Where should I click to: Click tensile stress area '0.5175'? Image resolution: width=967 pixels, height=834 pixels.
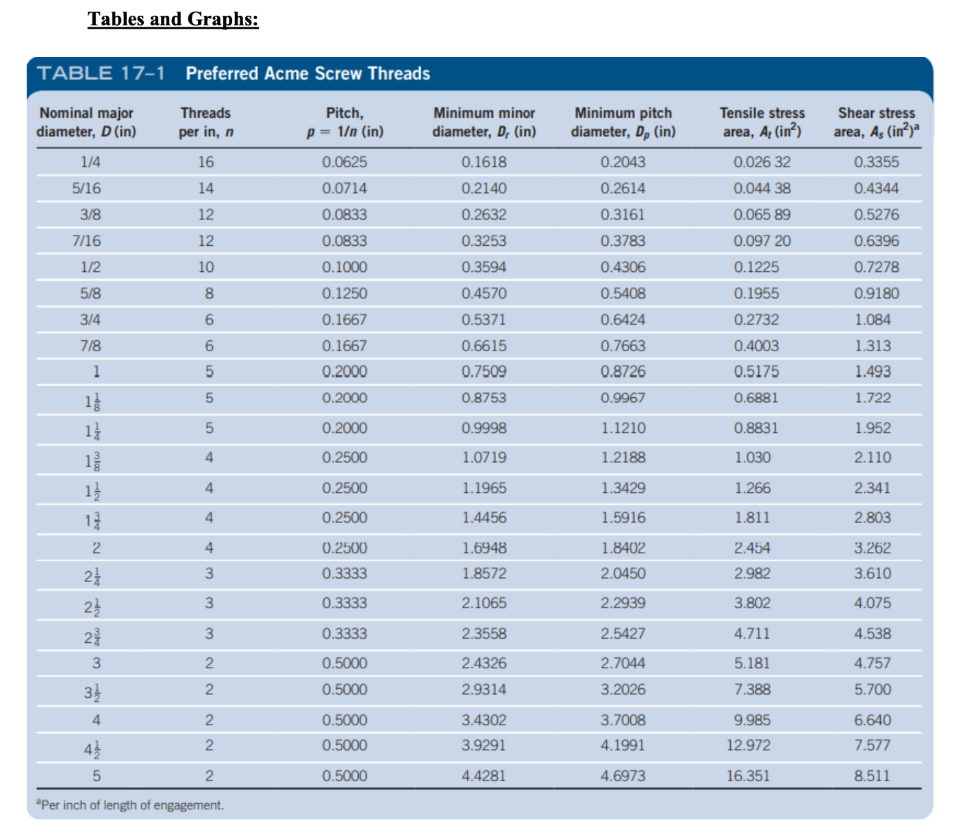pos(757,372)
